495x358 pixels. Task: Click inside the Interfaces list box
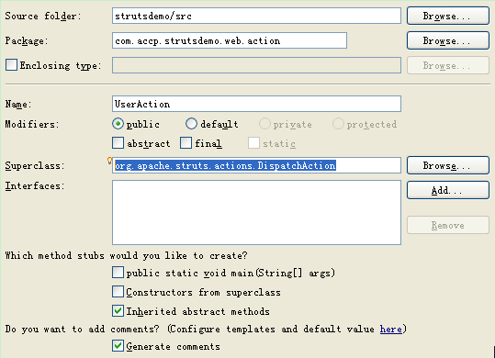pyautogui.click(x=256, y=212)
